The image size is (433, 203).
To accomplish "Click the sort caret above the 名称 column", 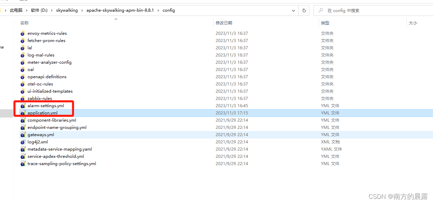I will pyautogui.click(x=116, y=19).
